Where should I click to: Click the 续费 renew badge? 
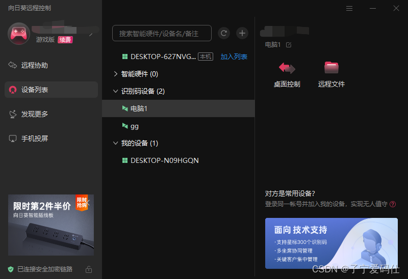click(x=65, y=40)
